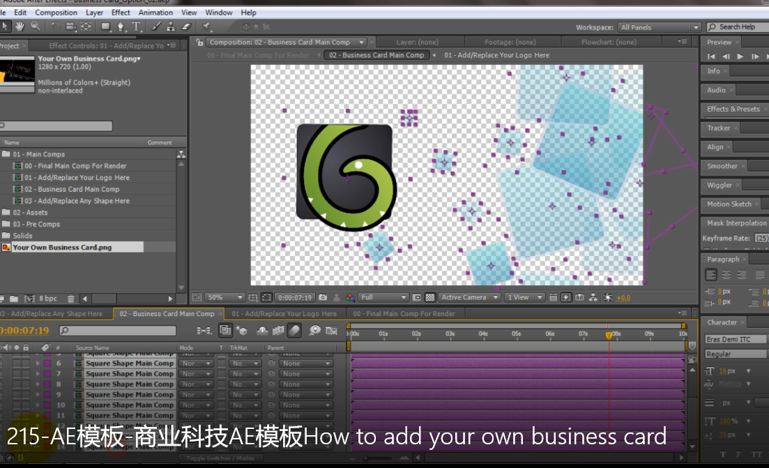Toggle Motion Blur enable switch
This screenshot has height=468, width=769.
(x=294, y=331)
